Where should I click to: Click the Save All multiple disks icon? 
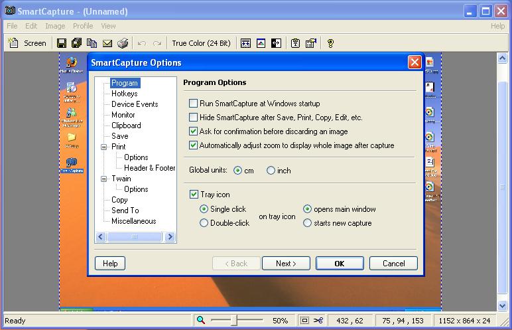(x=77, y=43)
